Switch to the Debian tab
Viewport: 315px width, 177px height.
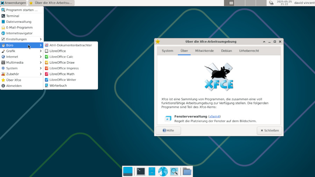tap(226, 51)
